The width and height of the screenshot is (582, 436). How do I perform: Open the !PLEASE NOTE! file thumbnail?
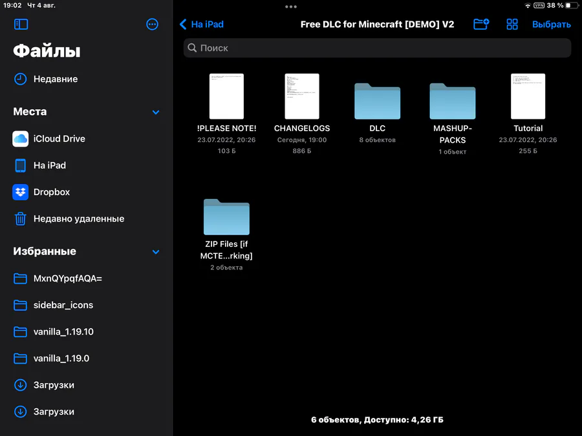point(226,96)
